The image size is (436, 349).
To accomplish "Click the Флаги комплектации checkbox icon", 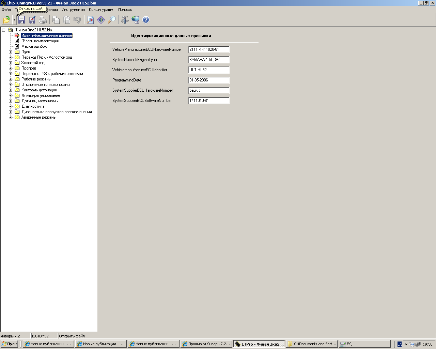I will tap(17, 41).
